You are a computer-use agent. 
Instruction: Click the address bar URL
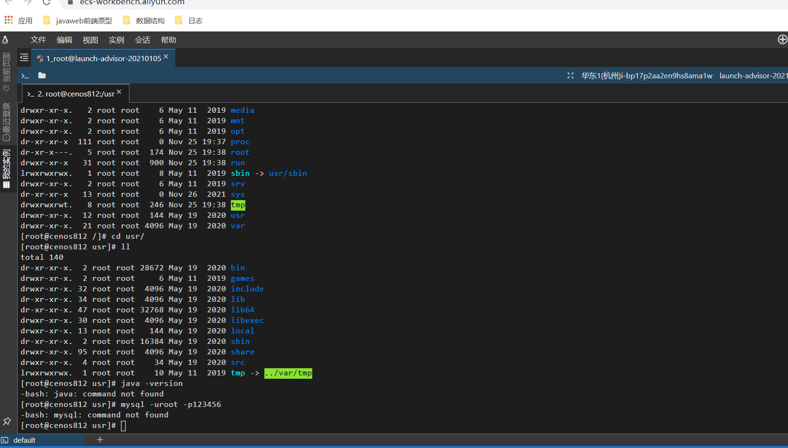[132, 3]
